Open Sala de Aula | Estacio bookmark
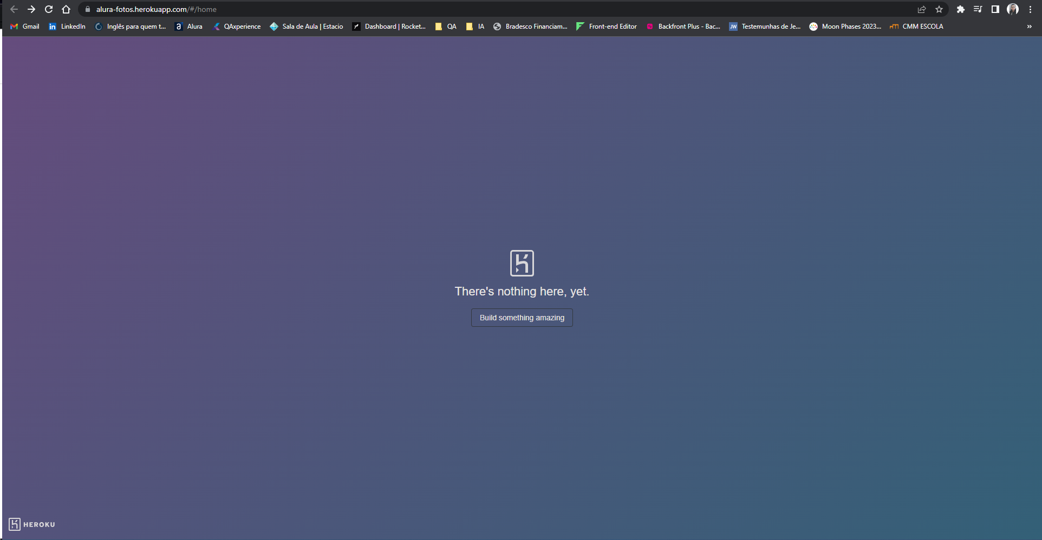The width and height of the screenshot is (1042, 540). click(x=307, y=27)
